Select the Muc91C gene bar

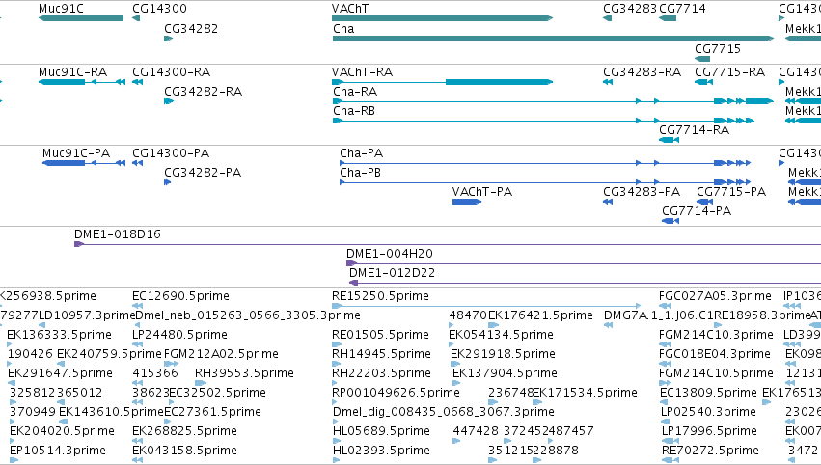(81, 18)
